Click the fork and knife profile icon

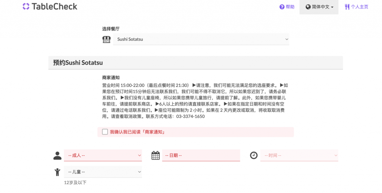point(347,7)
